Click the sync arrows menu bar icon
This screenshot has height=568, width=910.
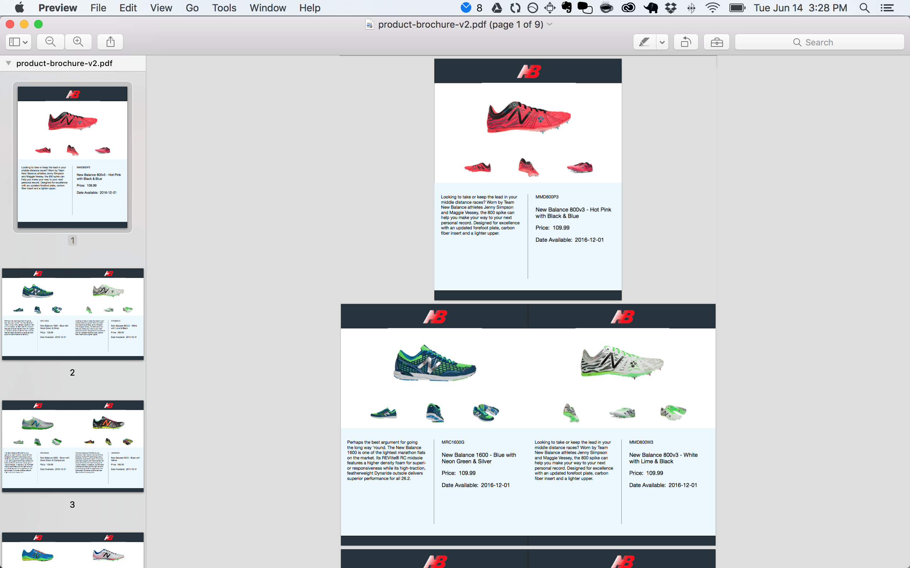[515, 8]
